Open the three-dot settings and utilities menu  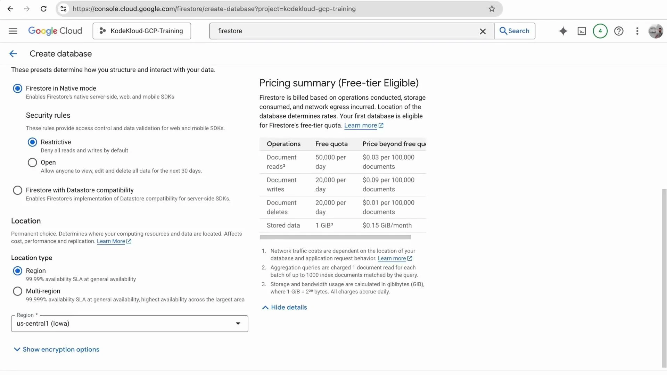(x=637, y=31)
